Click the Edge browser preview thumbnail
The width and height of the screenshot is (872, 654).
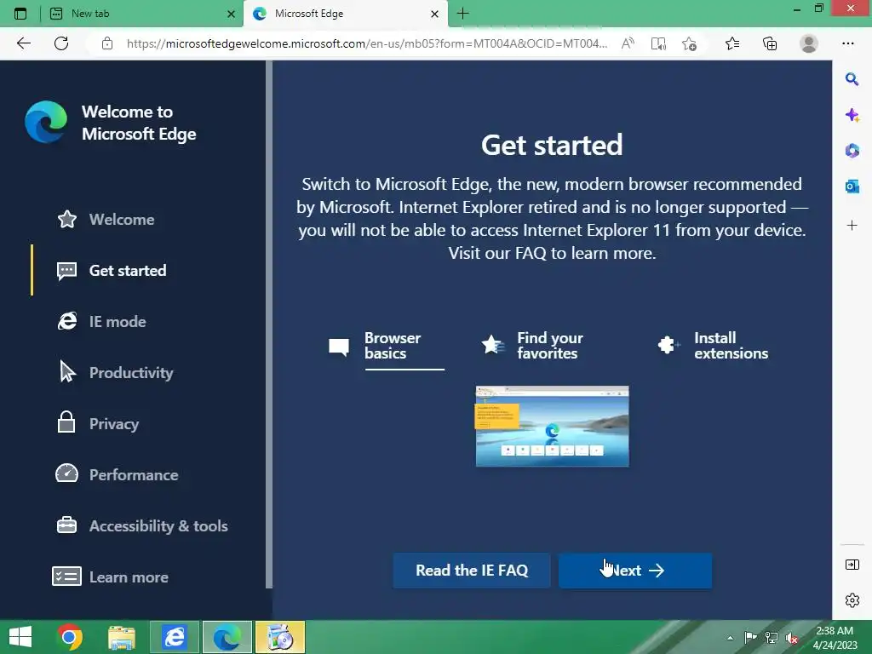(x=552, y=426)
